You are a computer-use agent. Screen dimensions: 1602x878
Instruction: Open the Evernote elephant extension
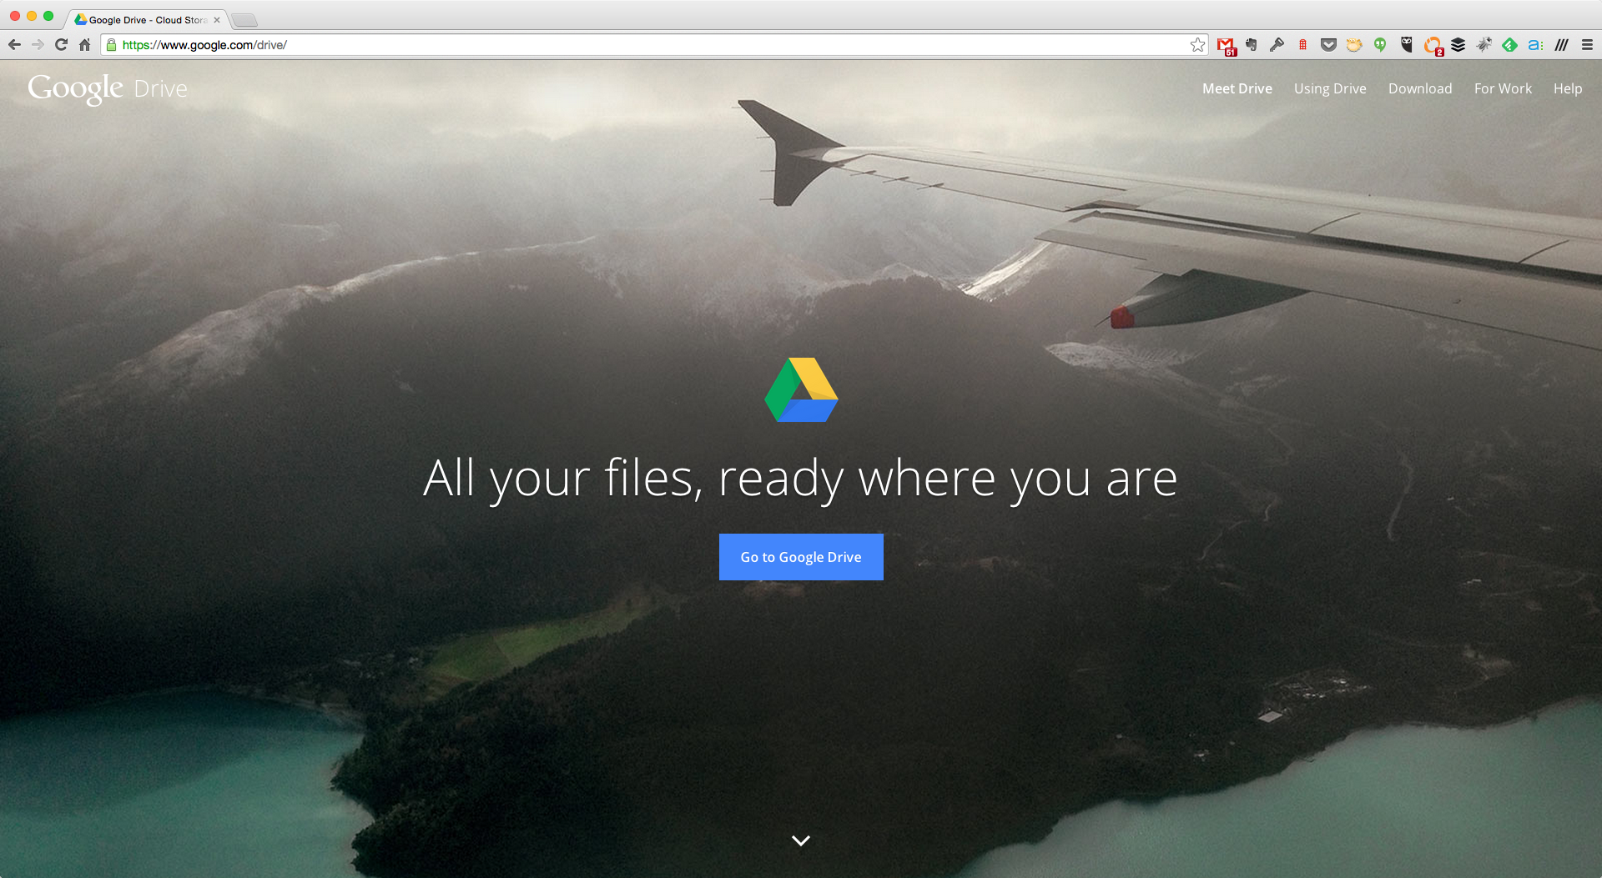click(x=1251, y=45)
